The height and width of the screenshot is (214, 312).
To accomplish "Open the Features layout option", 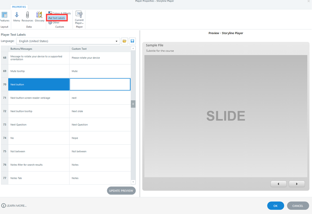I will [4, 17].
